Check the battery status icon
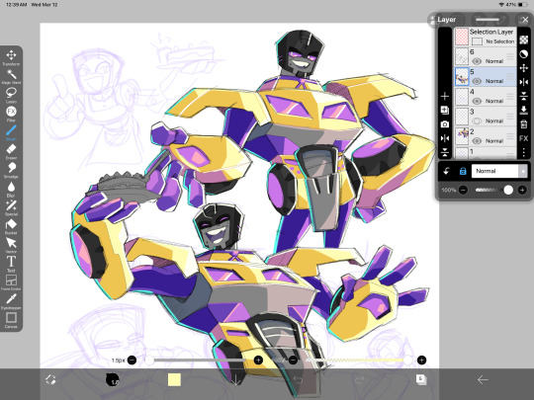The image size is (534, 400). 523,5
